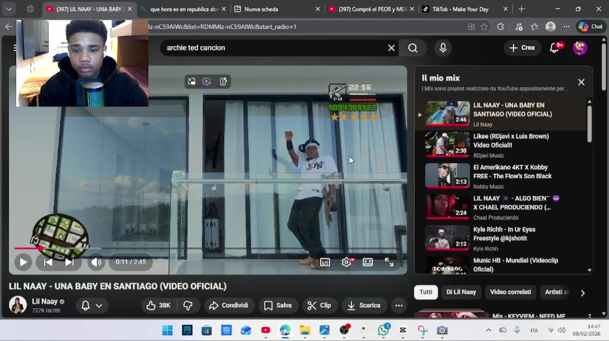This screenshot has width=609, height=341.
Task: Dislike the video with thumbs down
Action: 188,305
